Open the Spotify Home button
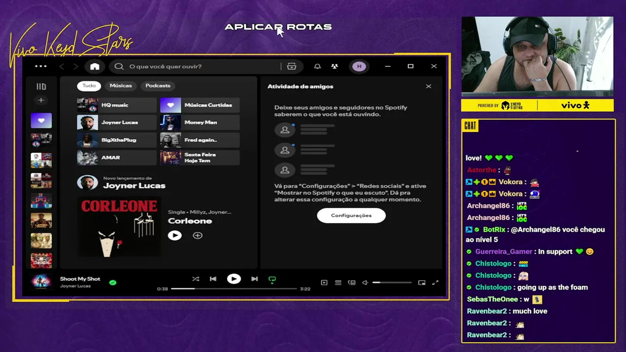The image size is (626, 352). 95,66
